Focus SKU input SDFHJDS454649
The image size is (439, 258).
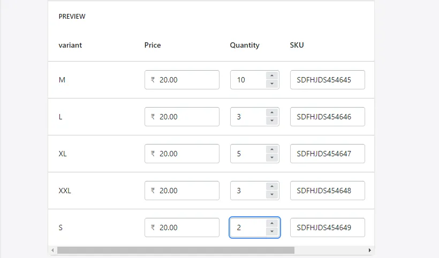pyautogui.click(x=327, y=227)
